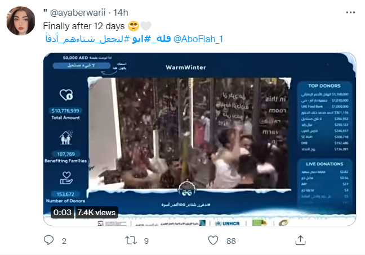Open the #ابو_فلة hashtag link
Viewport: 365px width, 255px height.
point(152,39)
